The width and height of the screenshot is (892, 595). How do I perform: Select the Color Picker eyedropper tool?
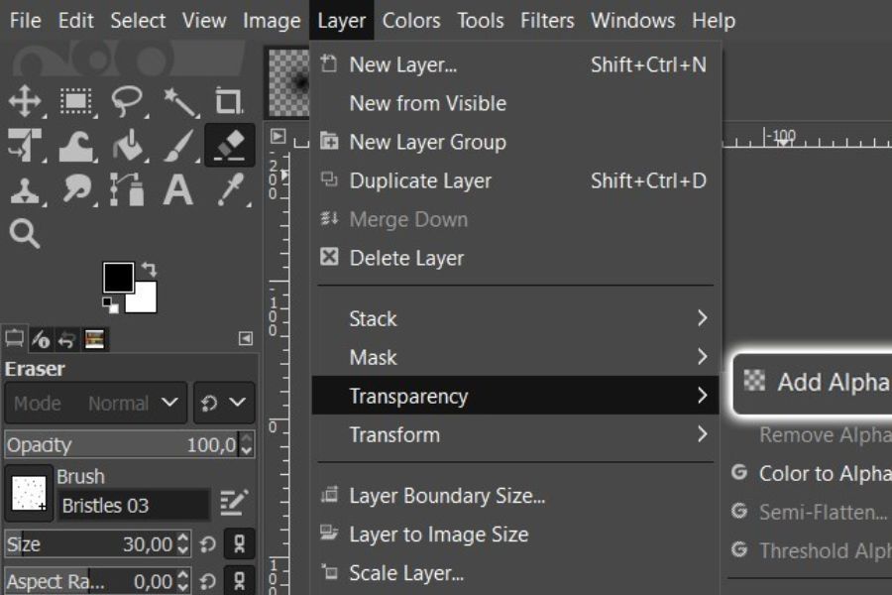point(230,189)
